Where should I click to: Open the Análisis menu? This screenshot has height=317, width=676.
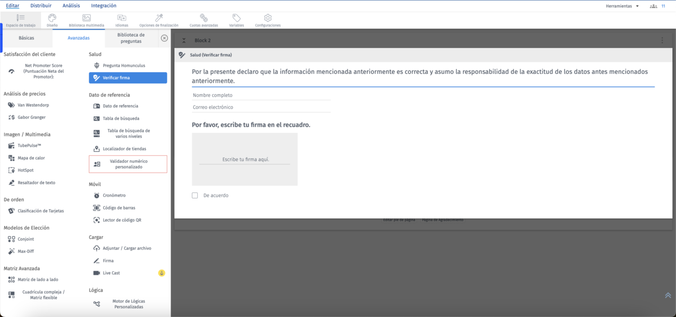(x=72, y=6)
